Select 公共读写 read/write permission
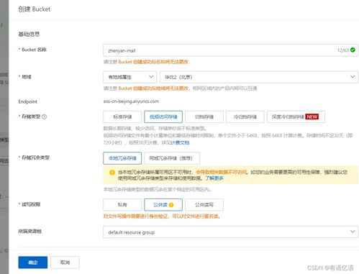The height and width of the screenshot is (274, 359). (x=204, y=205)
